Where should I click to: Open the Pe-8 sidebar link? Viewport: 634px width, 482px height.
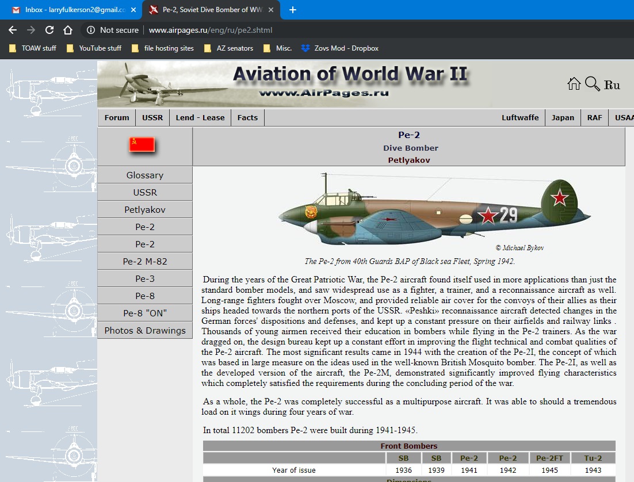pos(145,296)
